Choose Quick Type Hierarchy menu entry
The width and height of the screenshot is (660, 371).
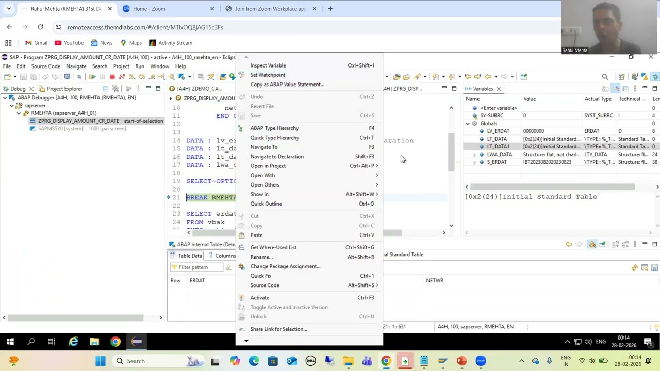[309, 138]
